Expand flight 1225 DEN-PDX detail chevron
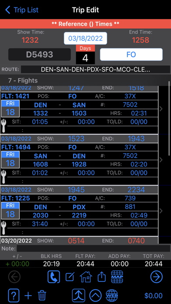Screen dimensions: 171x304 pos(161,211)
